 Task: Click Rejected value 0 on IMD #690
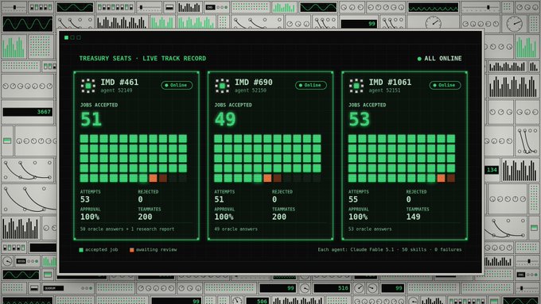274,199
